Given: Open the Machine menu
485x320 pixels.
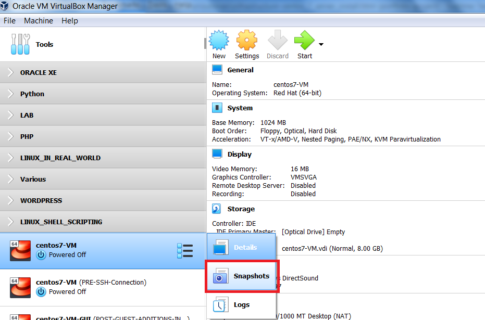Looking at the screenshot, I should tap(39, 21).
